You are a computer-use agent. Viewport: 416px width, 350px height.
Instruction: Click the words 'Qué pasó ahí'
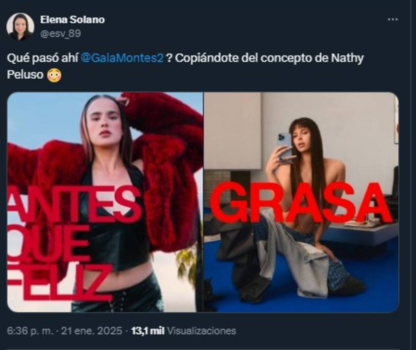[x=42, y=58]
